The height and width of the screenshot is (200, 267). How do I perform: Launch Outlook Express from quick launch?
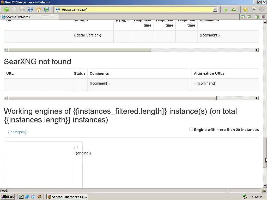33,197
